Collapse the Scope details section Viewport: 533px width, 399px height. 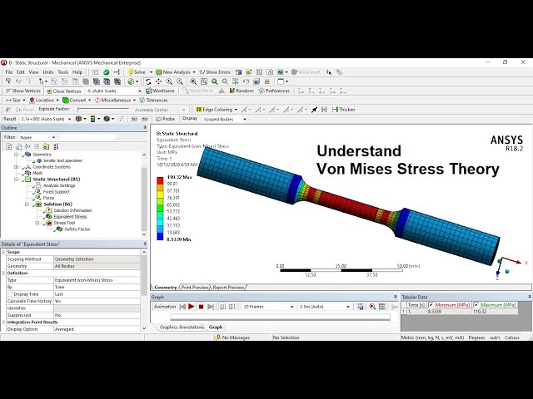tap(3, 252)
